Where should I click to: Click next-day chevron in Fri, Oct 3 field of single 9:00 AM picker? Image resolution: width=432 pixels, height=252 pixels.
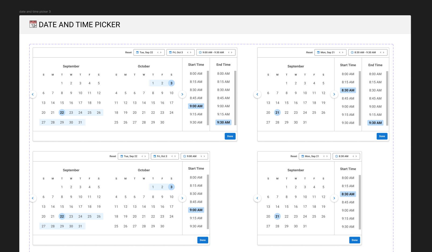(x=175, y=156)
